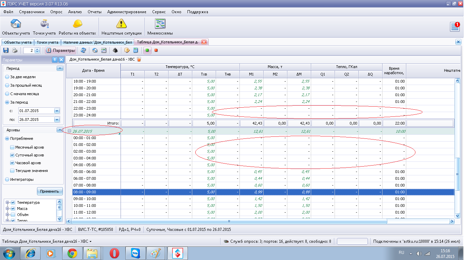Viewport: 464px width, 260px height.
Task: Toggle the Температура parameter checkbox
Action: [x=13, y=202]
